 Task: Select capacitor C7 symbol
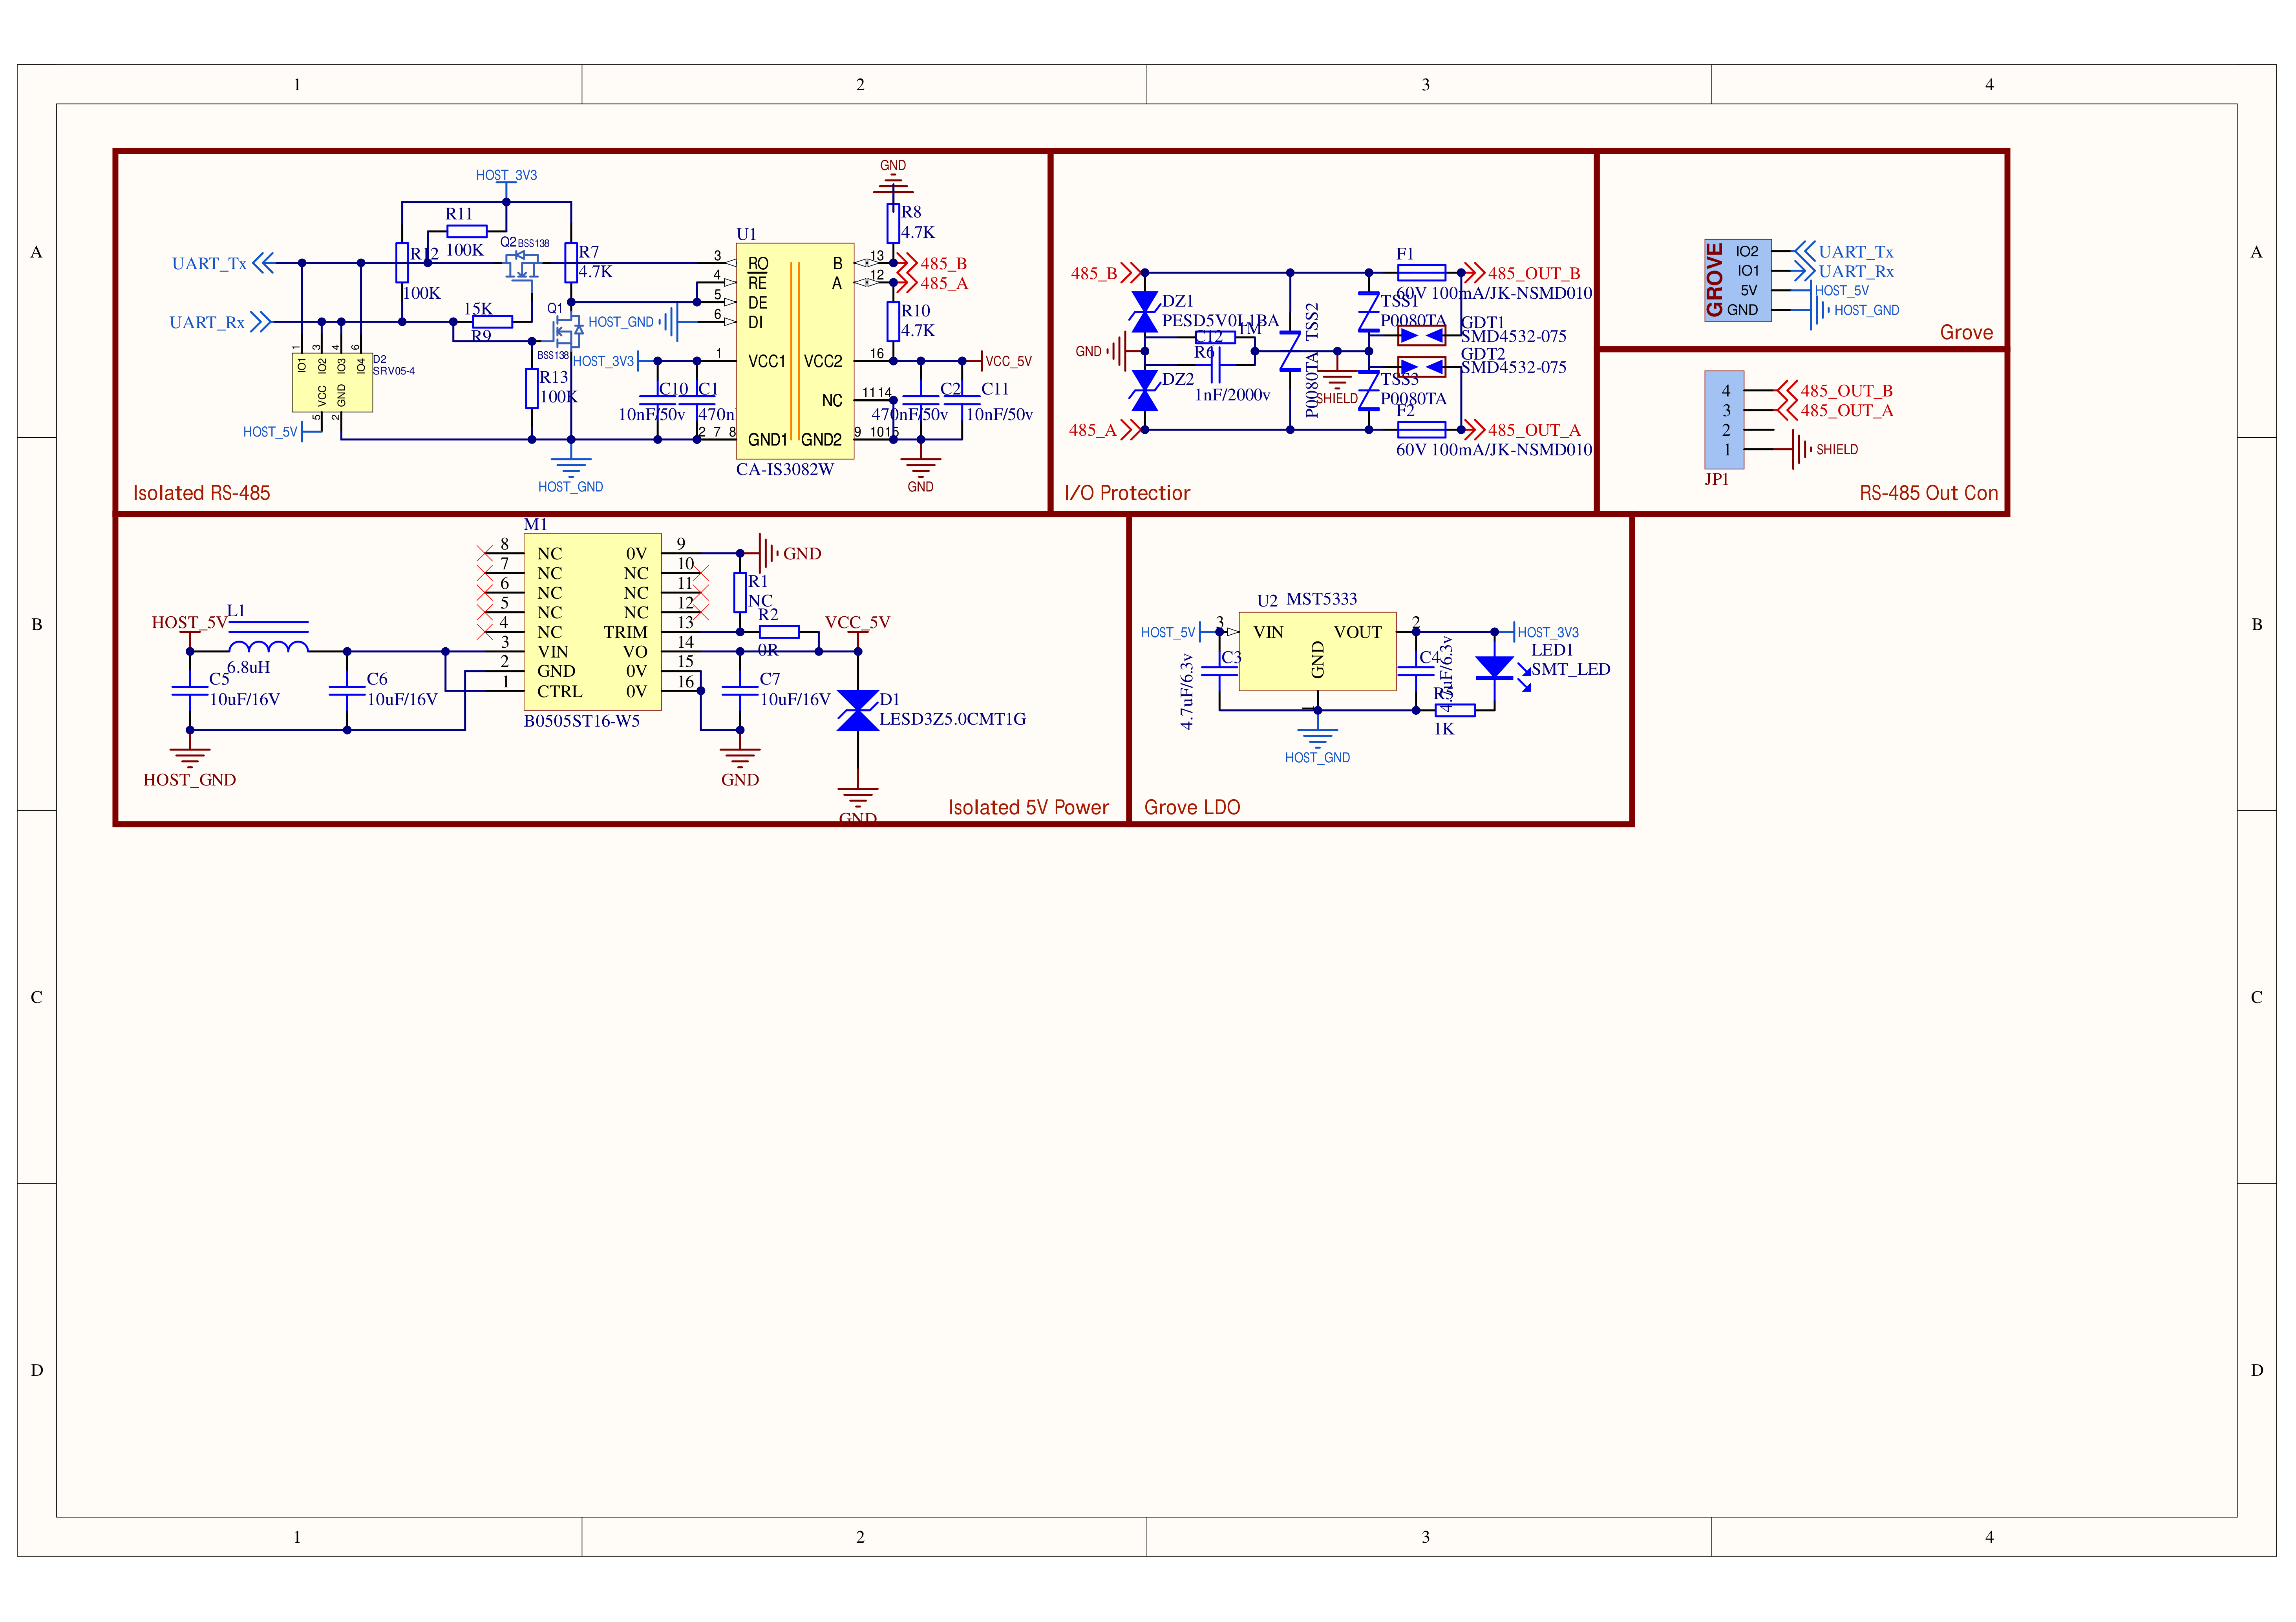(740, 690)
